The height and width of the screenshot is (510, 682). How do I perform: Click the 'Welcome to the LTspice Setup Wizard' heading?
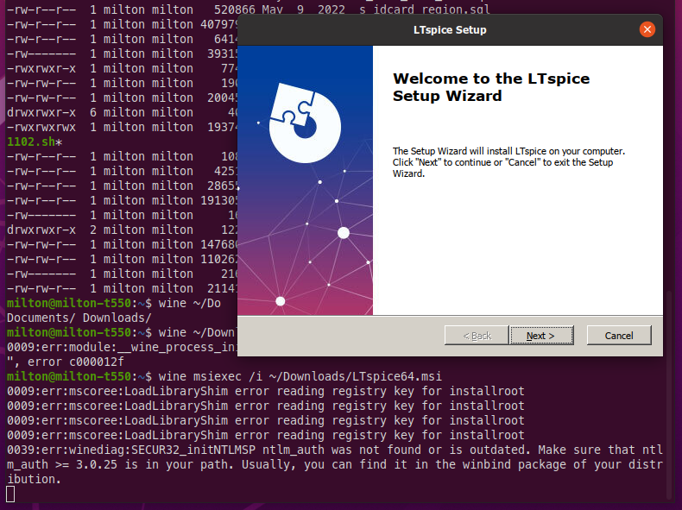(x=491, y=87)
